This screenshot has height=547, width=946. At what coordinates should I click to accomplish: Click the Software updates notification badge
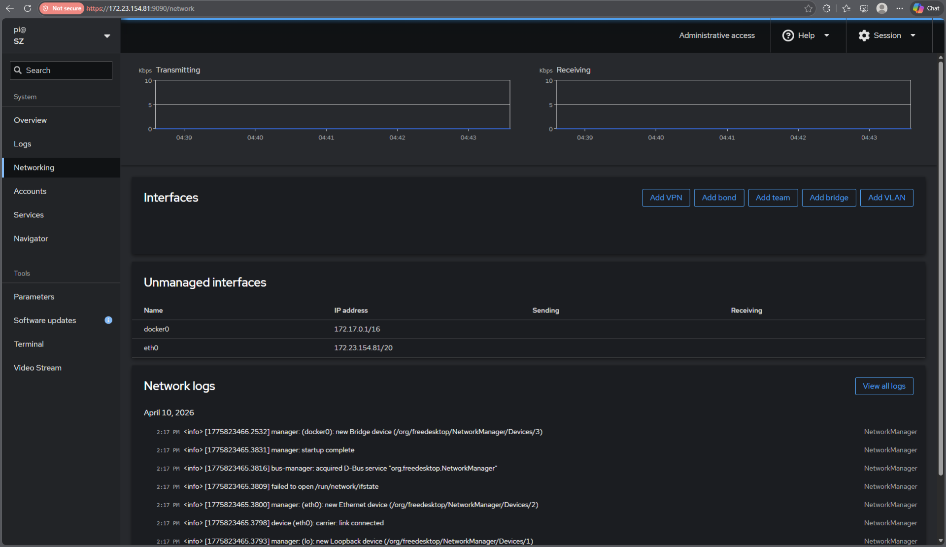108,320
